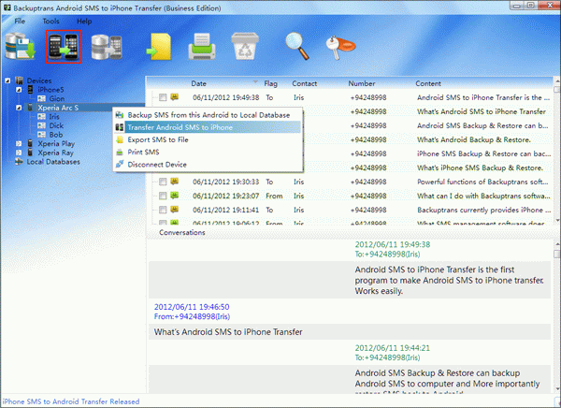Image resolution: width=561 pixels, height=408 pixels.
Task: Click the Iris contact card icon
Action: click(x=41, y=116)
